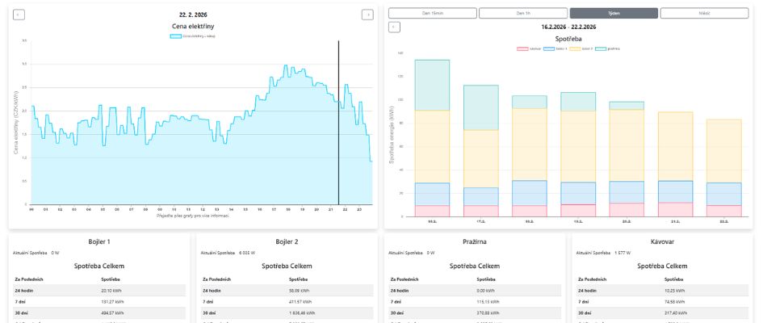Toggle Cena elektřiny legend entry

coord(193,36)
